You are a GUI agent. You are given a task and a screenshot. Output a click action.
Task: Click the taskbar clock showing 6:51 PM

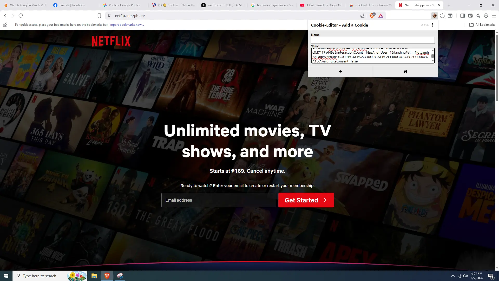tap(477, 276)
